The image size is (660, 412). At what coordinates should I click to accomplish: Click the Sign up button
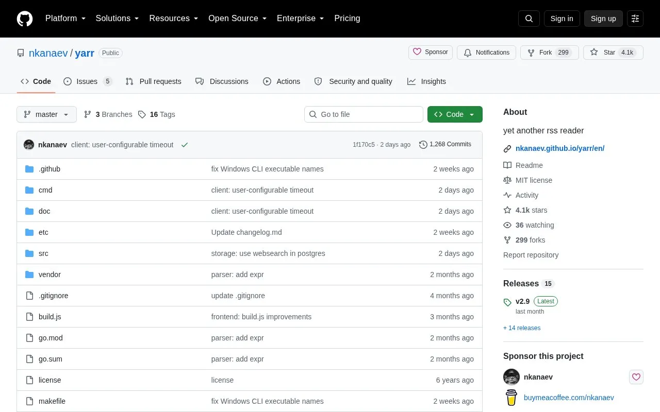click(603, 19)
